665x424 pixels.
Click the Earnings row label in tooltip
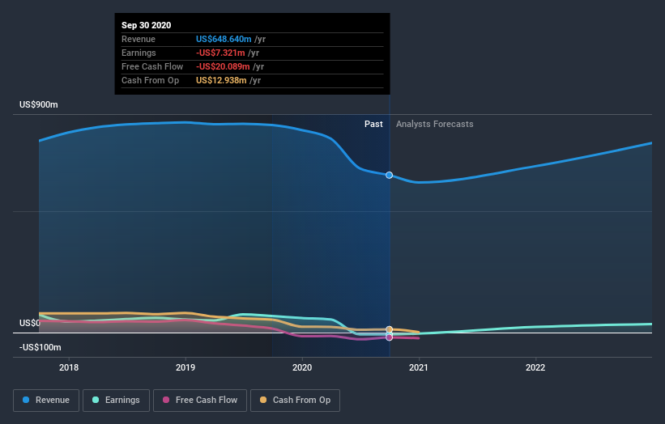click(x=139, y=53)
